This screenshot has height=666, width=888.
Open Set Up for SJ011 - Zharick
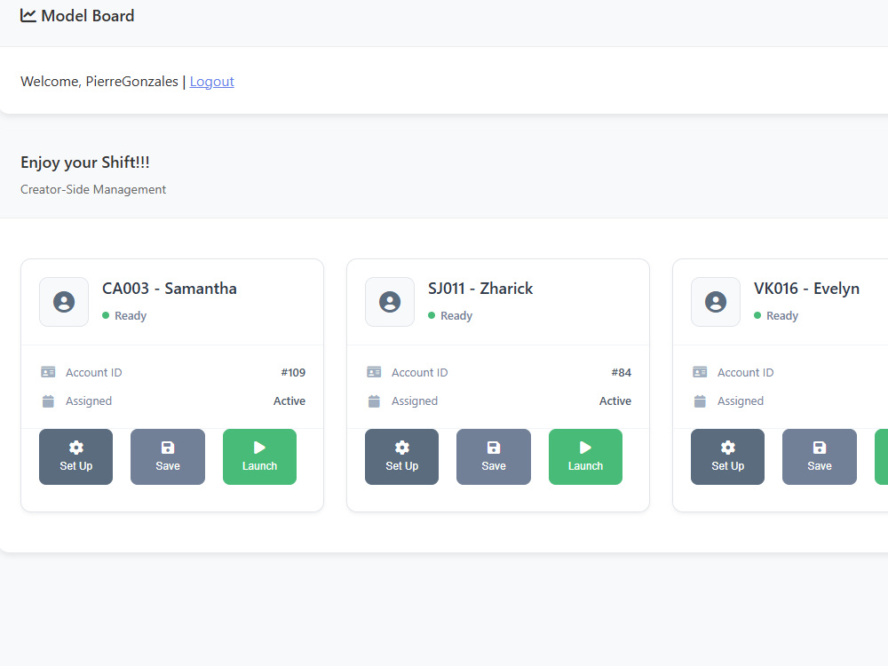401,456
